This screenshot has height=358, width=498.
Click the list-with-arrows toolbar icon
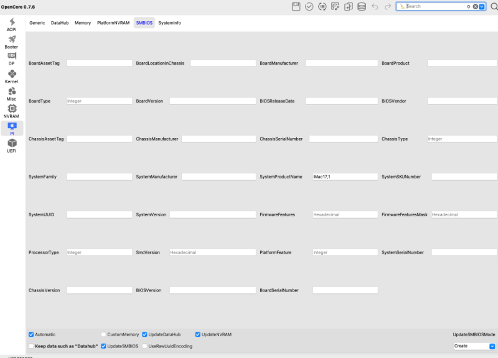click(x=322, y=6)
